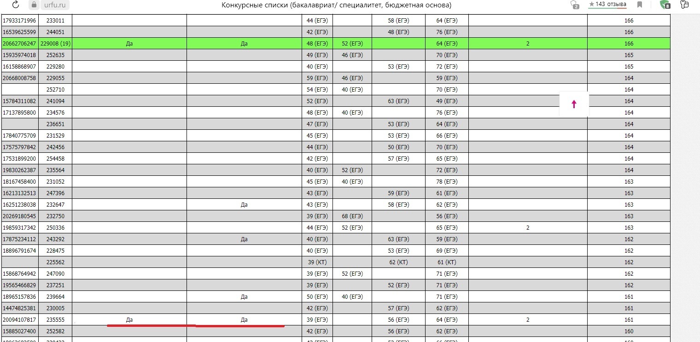The height and width of the screenshot is (342, 700).
Task: Select the Да cell in row 239664
Action: 244,297
